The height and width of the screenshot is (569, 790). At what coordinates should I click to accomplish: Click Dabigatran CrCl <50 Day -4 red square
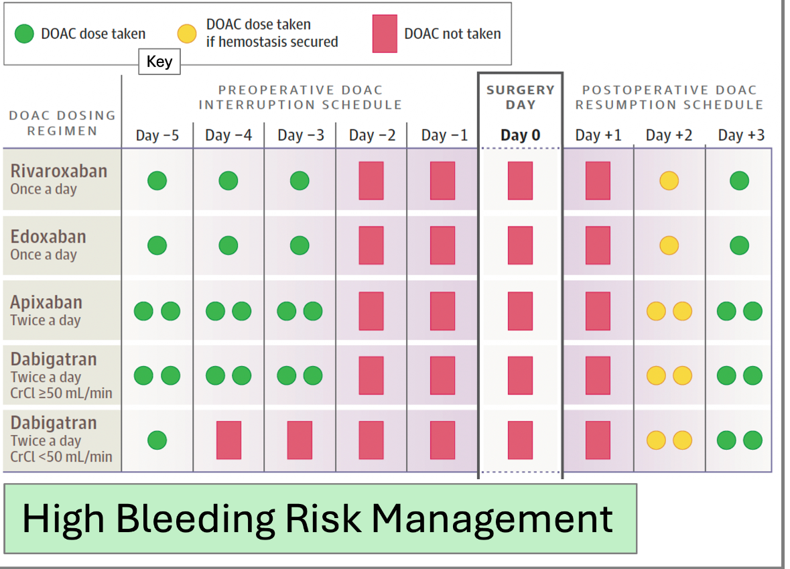click(228, 440)
